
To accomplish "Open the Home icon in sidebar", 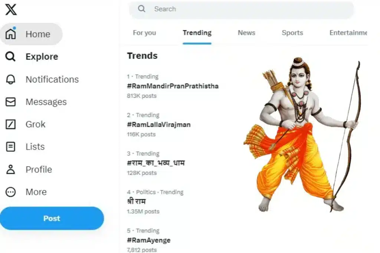I will click(11, 34).
